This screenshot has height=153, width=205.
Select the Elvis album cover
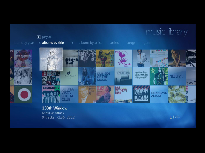105,94
